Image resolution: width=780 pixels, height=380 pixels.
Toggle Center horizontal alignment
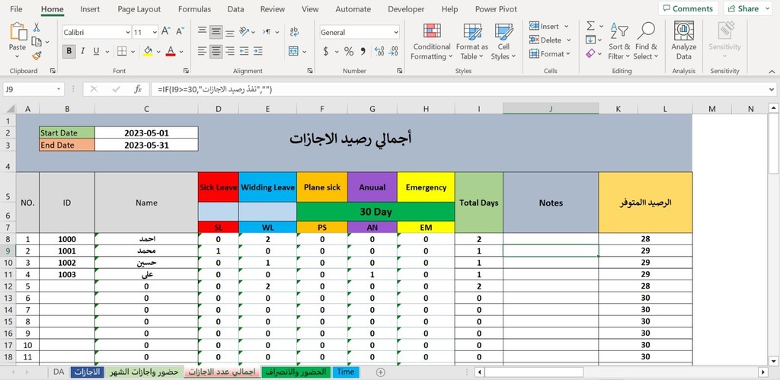(x=216, y=51)
